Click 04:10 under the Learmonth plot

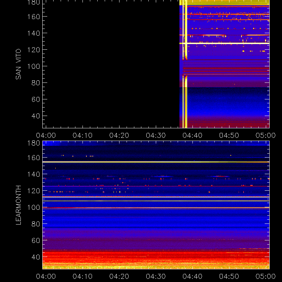(x=82, y=276)
